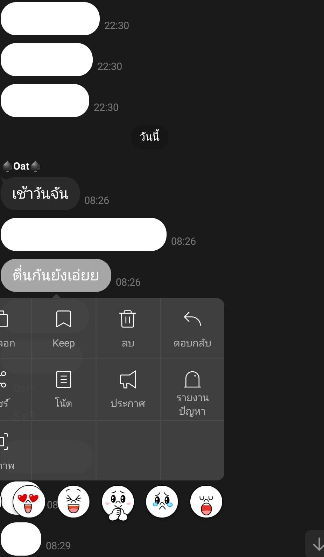Screen dimensions: 324x557
Task: Tap the reply arrow icon
Action: (192, 319)
